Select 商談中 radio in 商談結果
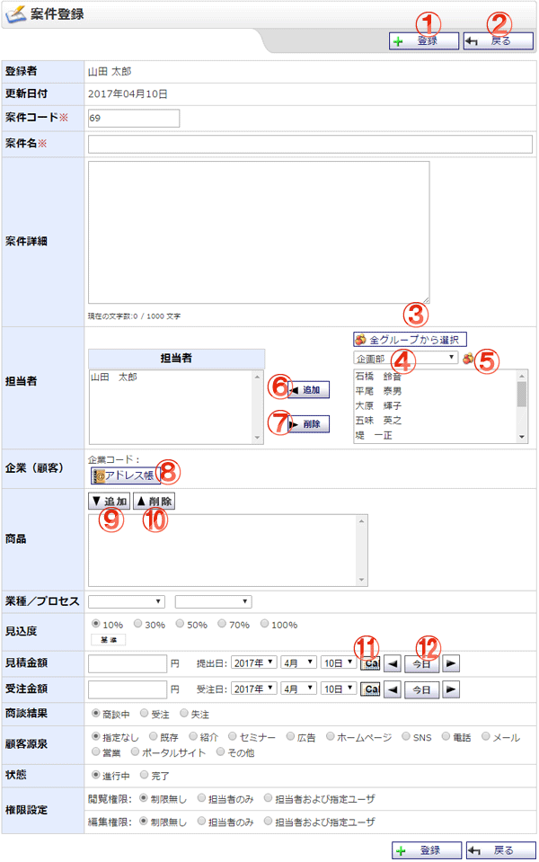Screen dimensions: 539x862 point(96,713)
